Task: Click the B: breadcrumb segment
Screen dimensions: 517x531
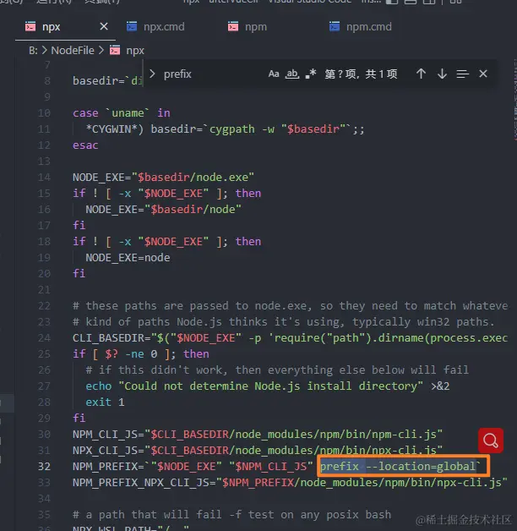Action: pos(33,51)
